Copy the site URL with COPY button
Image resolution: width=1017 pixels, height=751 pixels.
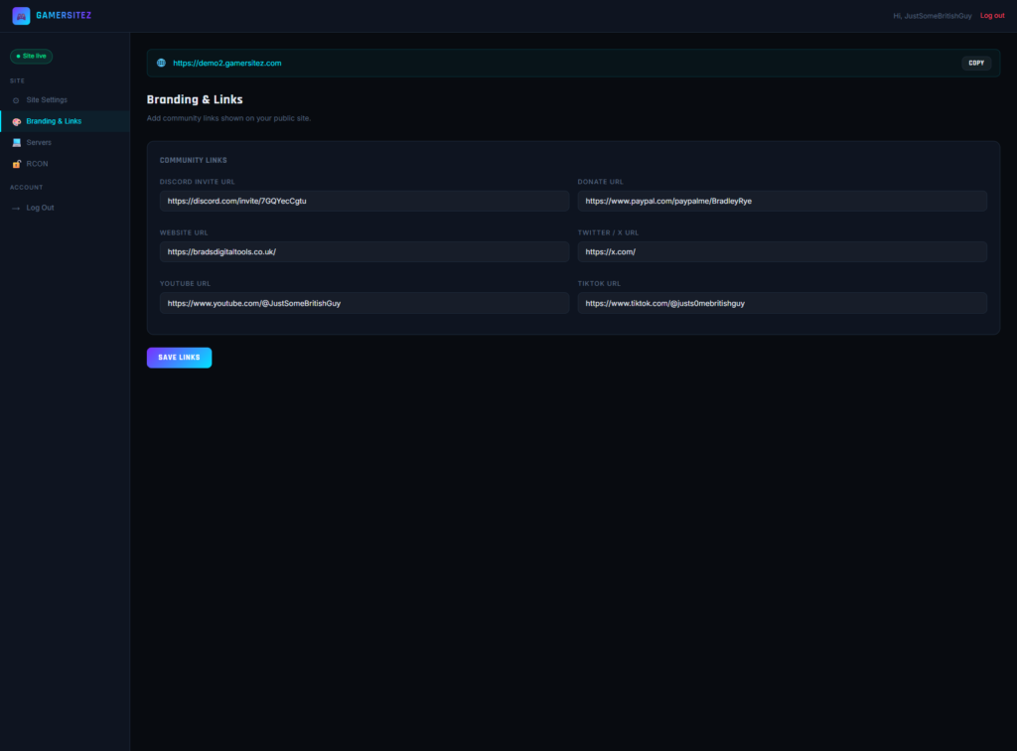tap(975, 63)
